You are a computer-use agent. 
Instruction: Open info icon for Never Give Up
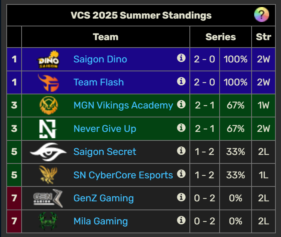181,128
